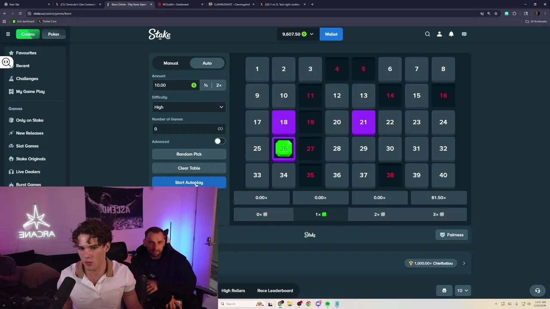This screenshot has width=550, height=309.
Task: Click the Stake logo in header
Action: tap(159, 34)
